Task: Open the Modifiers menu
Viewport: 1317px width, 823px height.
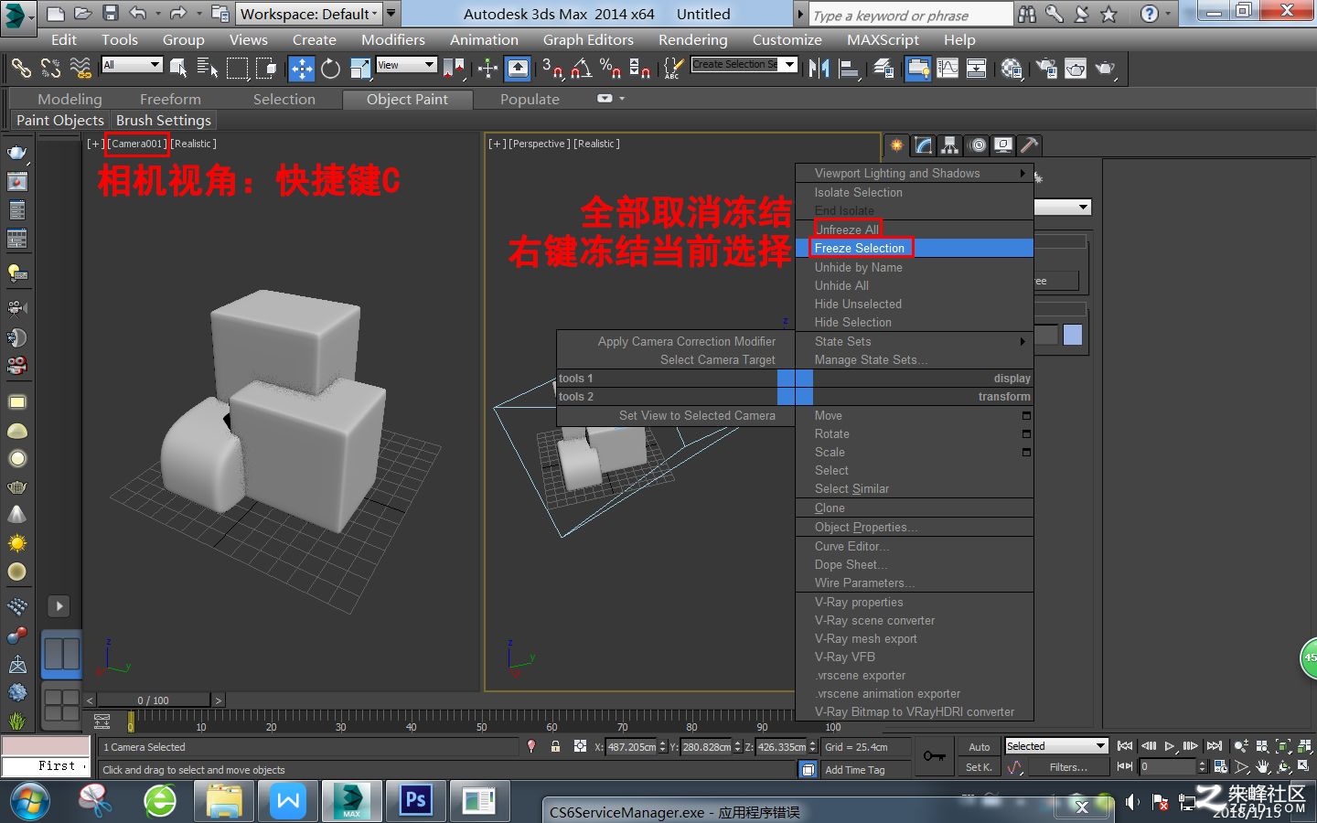Action: [393, 39]
